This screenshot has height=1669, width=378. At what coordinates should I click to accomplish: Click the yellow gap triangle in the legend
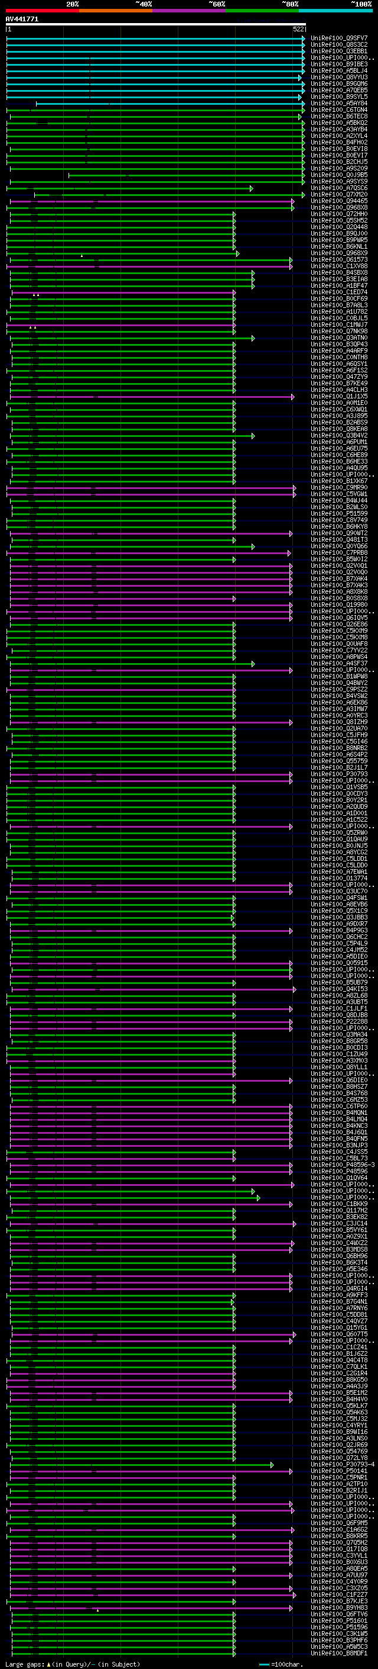coord(48,1664)
